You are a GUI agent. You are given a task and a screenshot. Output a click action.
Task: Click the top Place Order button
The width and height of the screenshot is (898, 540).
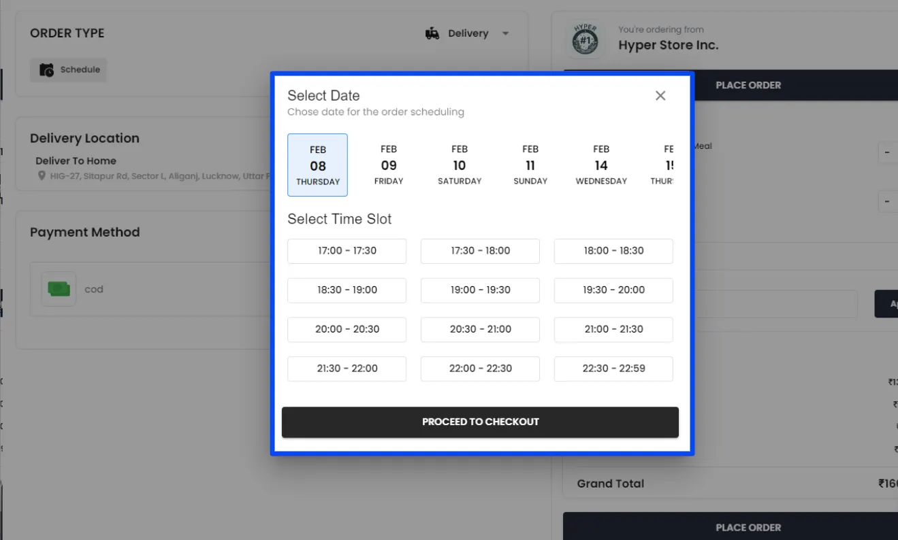coord(748,85)
